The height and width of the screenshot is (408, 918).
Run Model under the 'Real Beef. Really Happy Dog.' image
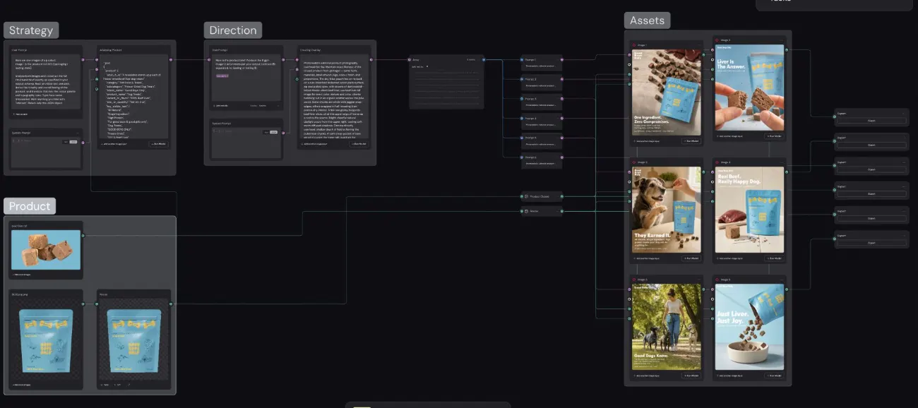[774, 258]
